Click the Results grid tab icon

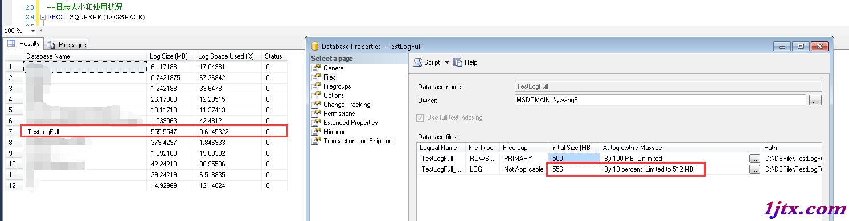coord(11,44)
